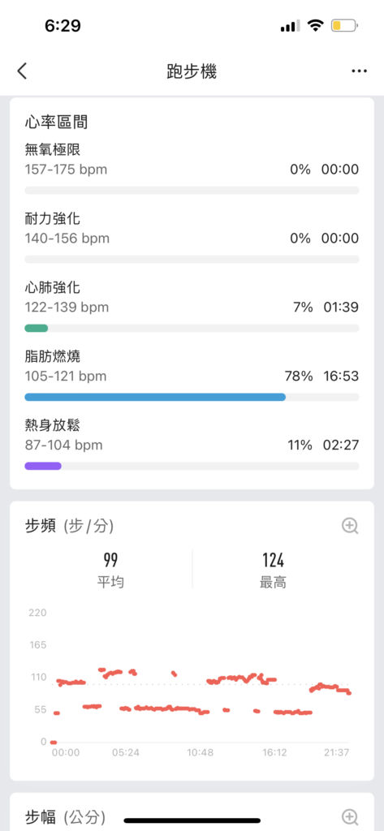This screenshot has height=831, width=384.
Task: Tap the empty 無氧極限 progress bar
Action: 192,190
